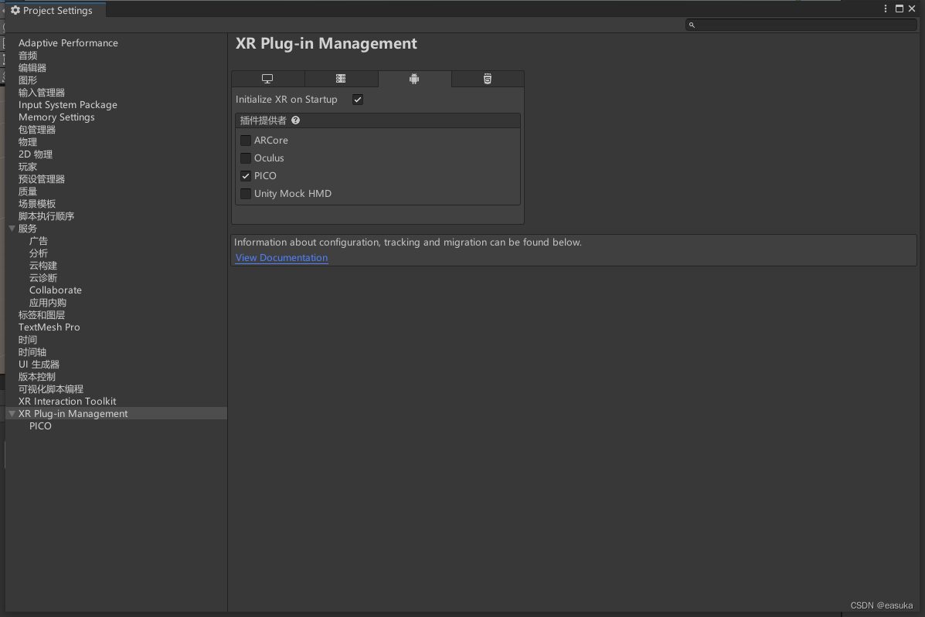
Task: Open TextMesh Pro settings
Action: point(49,327)
